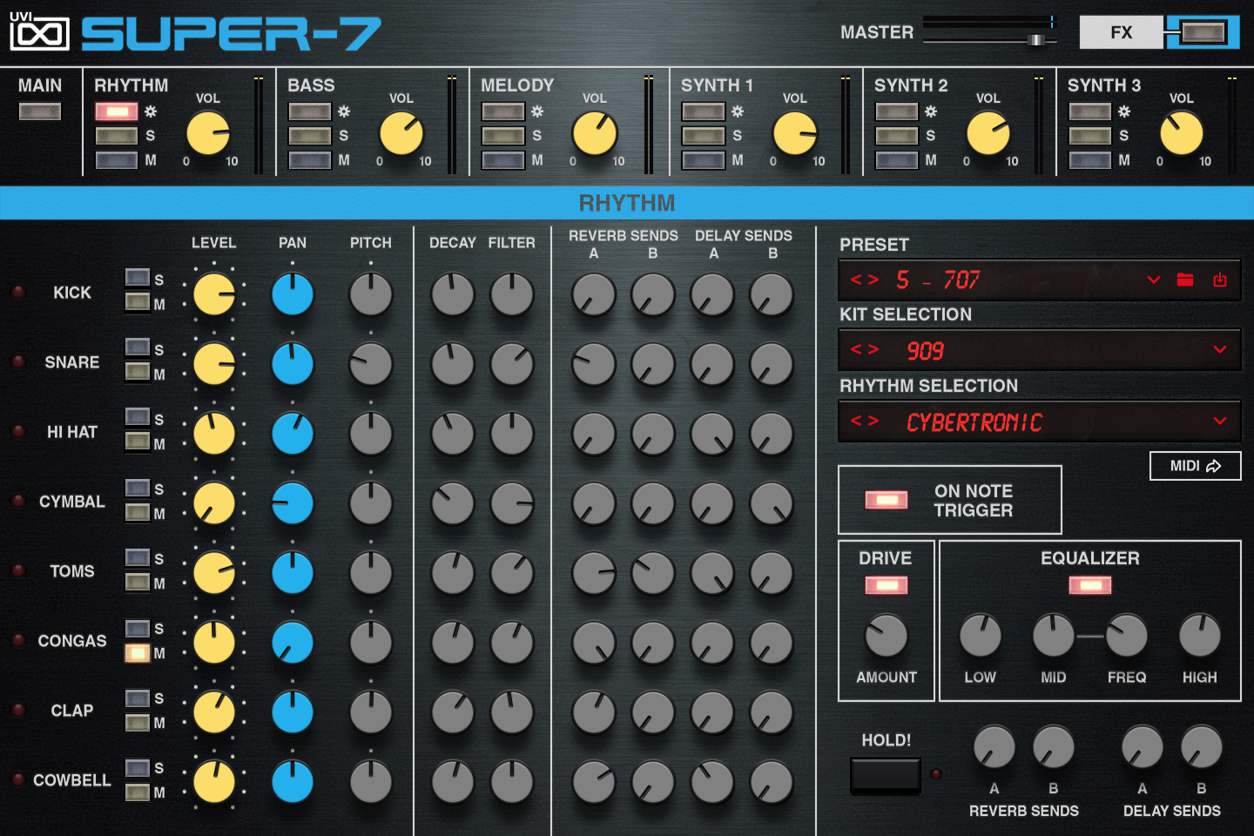
Task: Click global Delay Sends B knob
Action: coord(1202,747)
